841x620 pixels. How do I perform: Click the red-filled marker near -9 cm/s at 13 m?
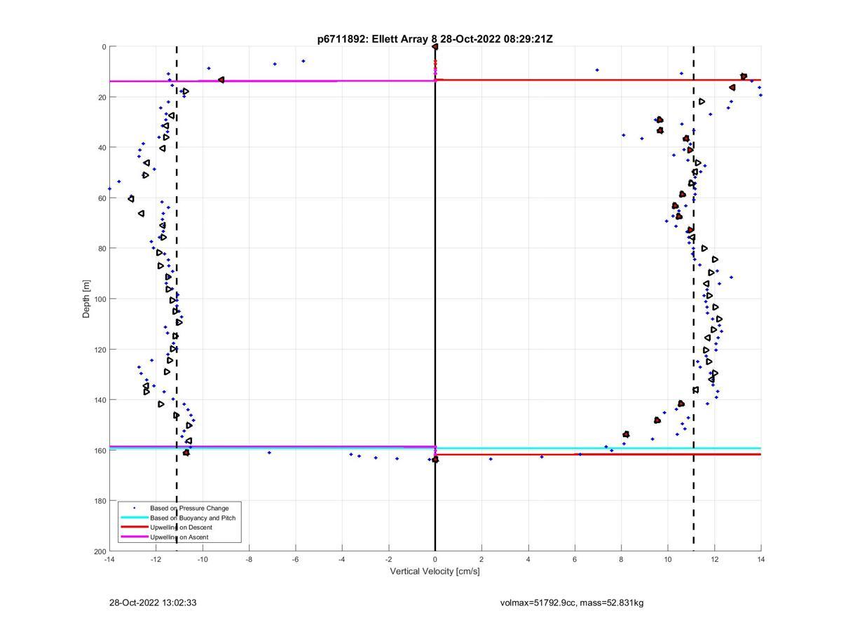click(221, 80)
